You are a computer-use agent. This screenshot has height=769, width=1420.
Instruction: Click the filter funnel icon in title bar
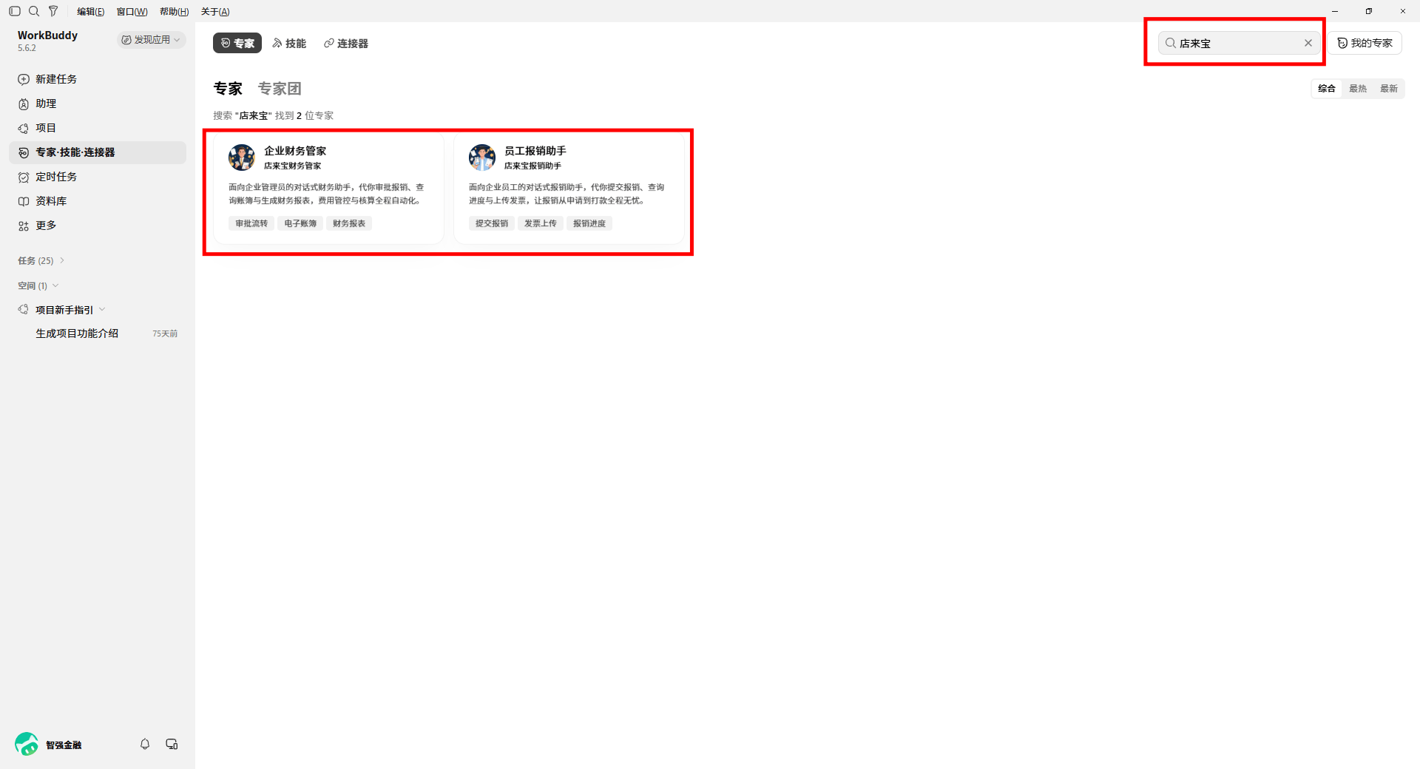coord(53,11)
